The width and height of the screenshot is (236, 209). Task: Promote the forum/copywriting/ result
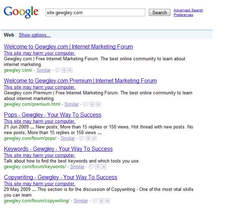tap(101, 201)
